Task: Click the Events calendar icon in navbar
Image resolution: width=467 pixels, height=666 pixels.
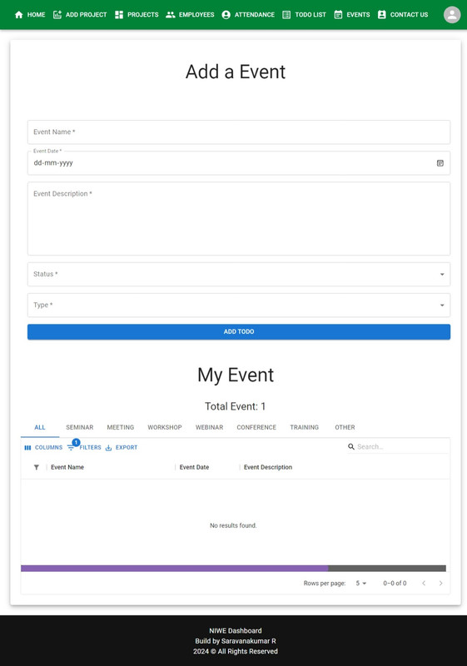Action: [x=338, y=15]
